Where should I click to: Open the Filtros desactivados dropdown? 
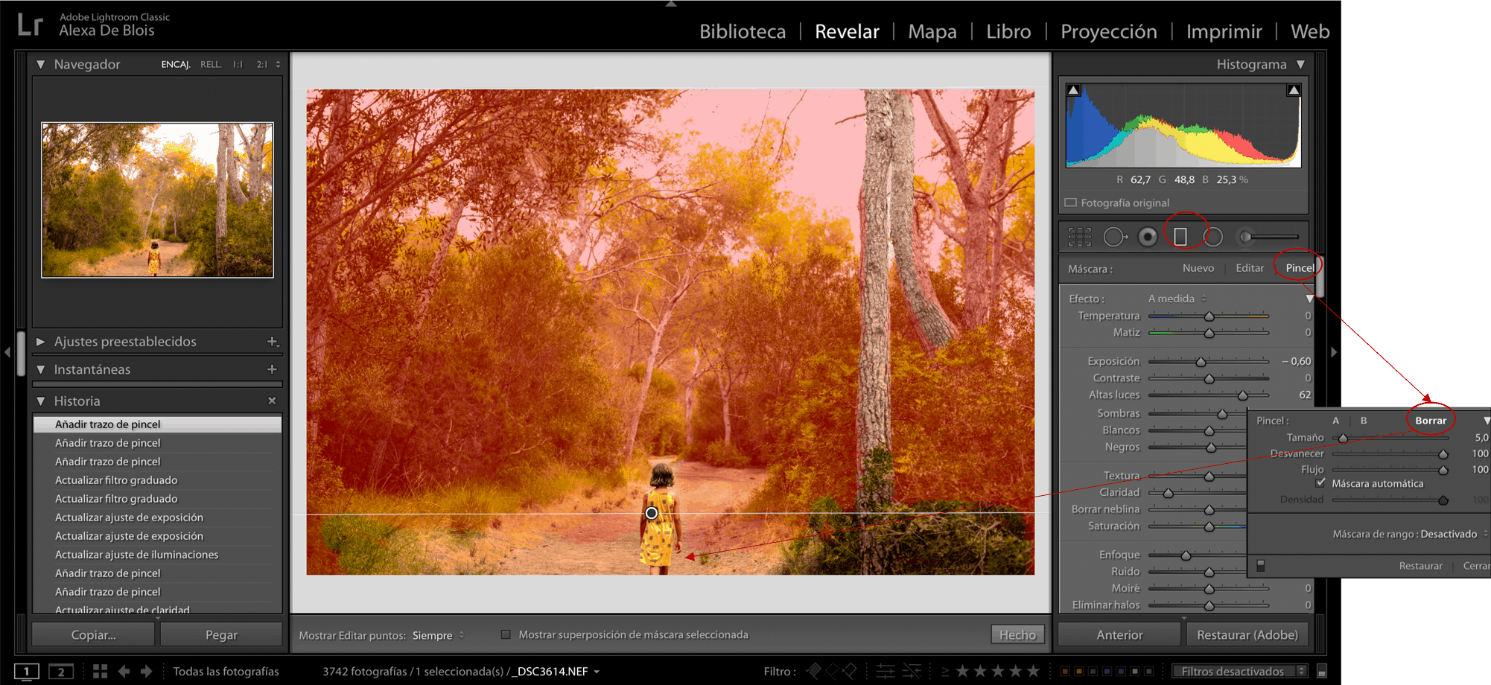click(1239, 672)
